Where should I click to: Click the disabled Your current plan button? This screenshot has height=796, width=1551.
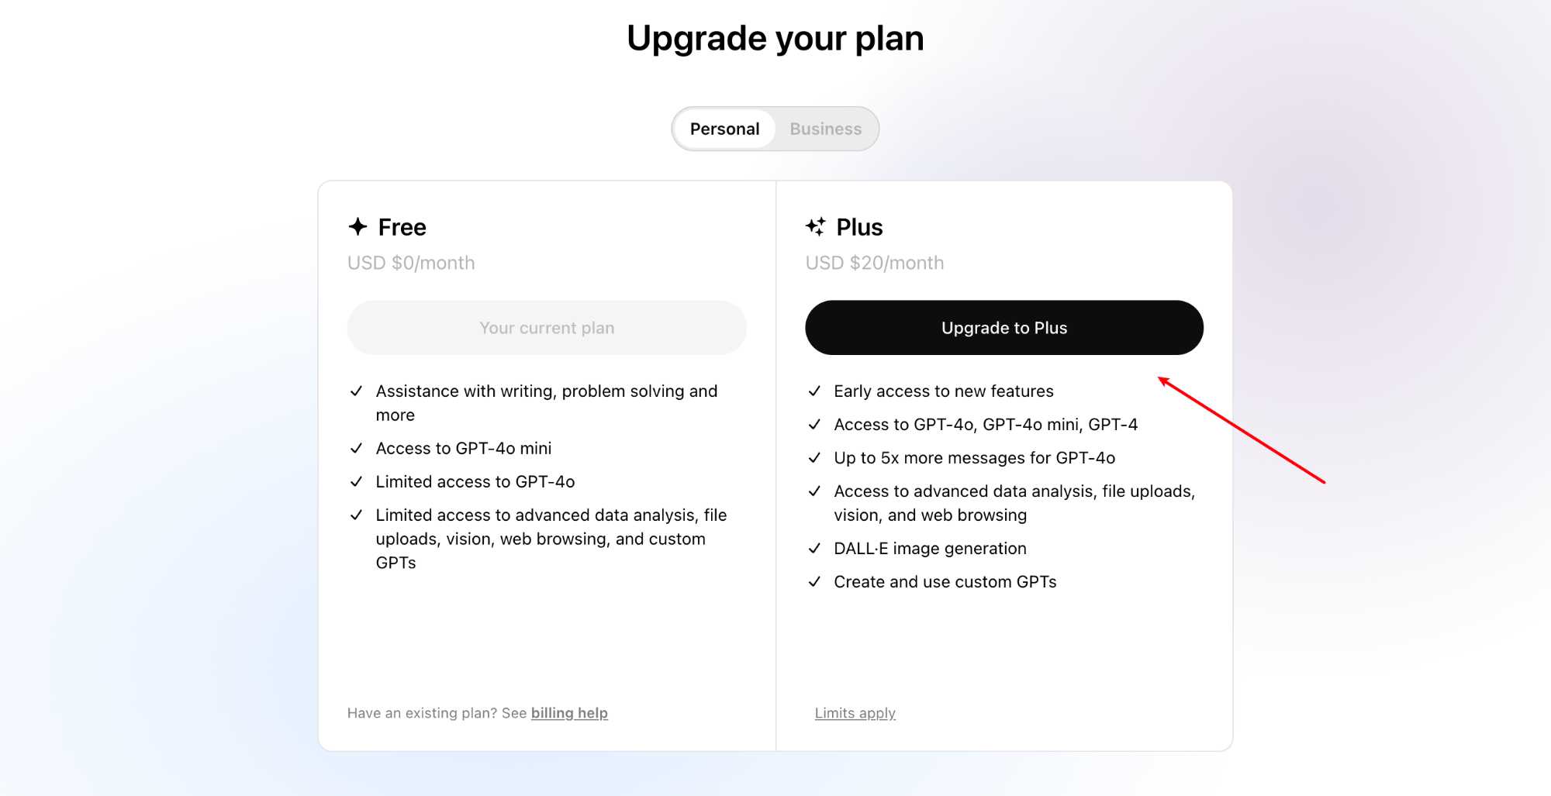547,328
